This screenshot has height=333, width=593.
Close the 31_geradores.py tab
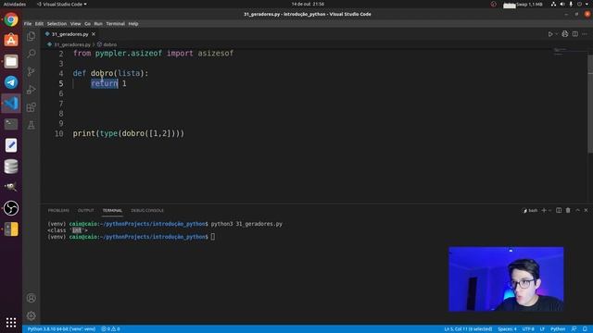[94, 34]
